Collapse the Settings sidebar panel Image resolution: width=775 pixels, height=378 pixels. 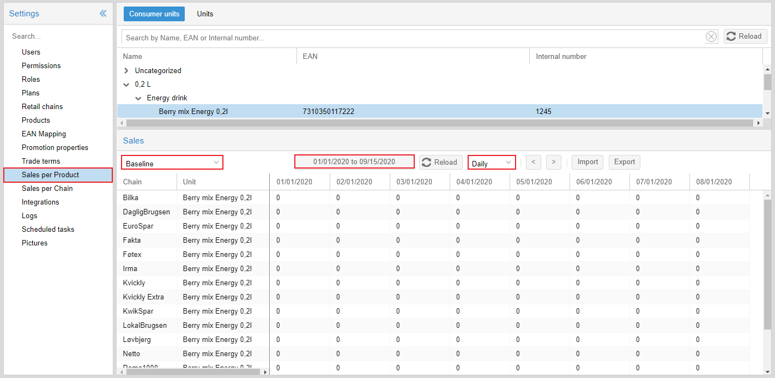(103, 13)
